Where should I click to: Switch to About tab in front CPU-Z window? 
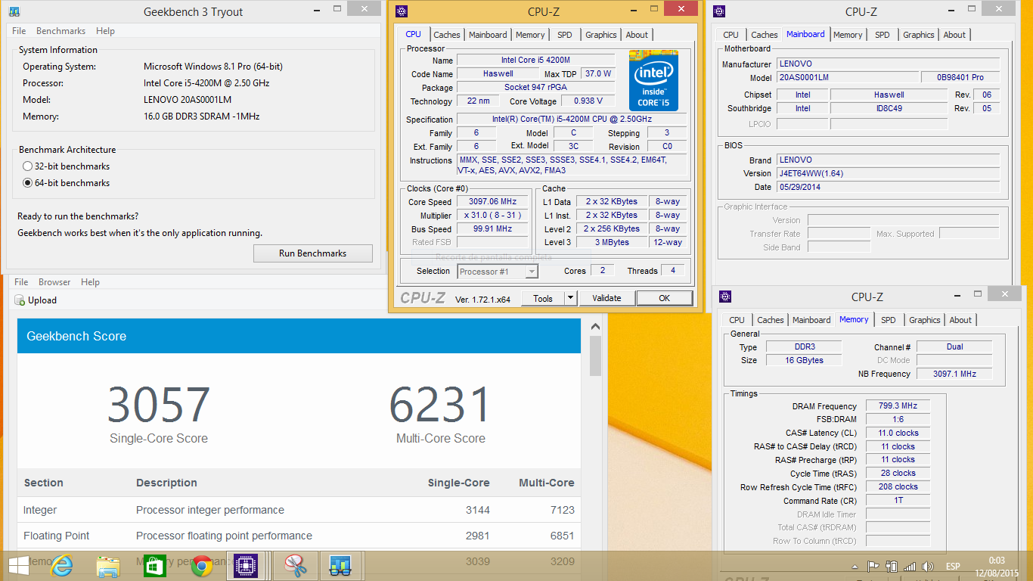[637, 35]
